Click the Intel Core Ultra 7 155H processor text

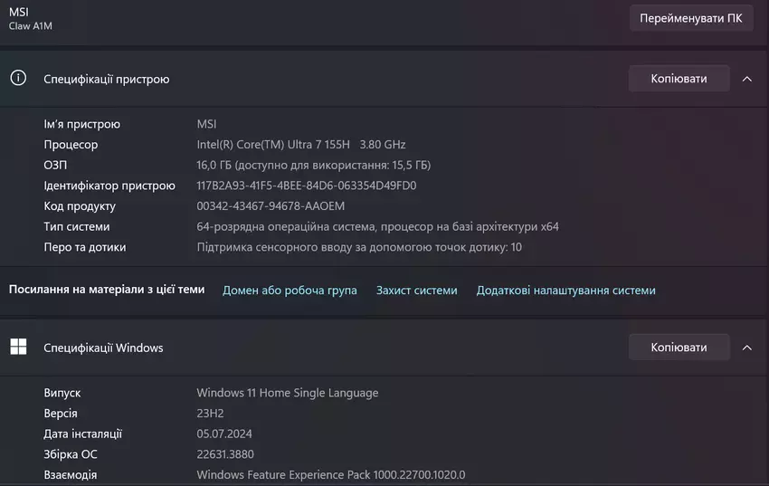point(301,145)
